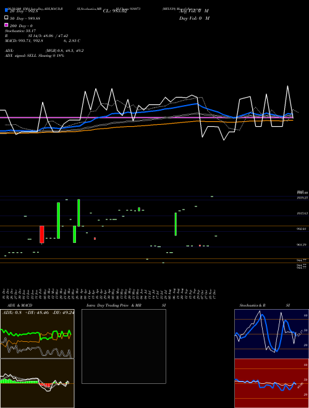Click the tall green candle beside the red candle
Image resolution: width=309 pixels, height=408 pixels.
pos(59,221)
